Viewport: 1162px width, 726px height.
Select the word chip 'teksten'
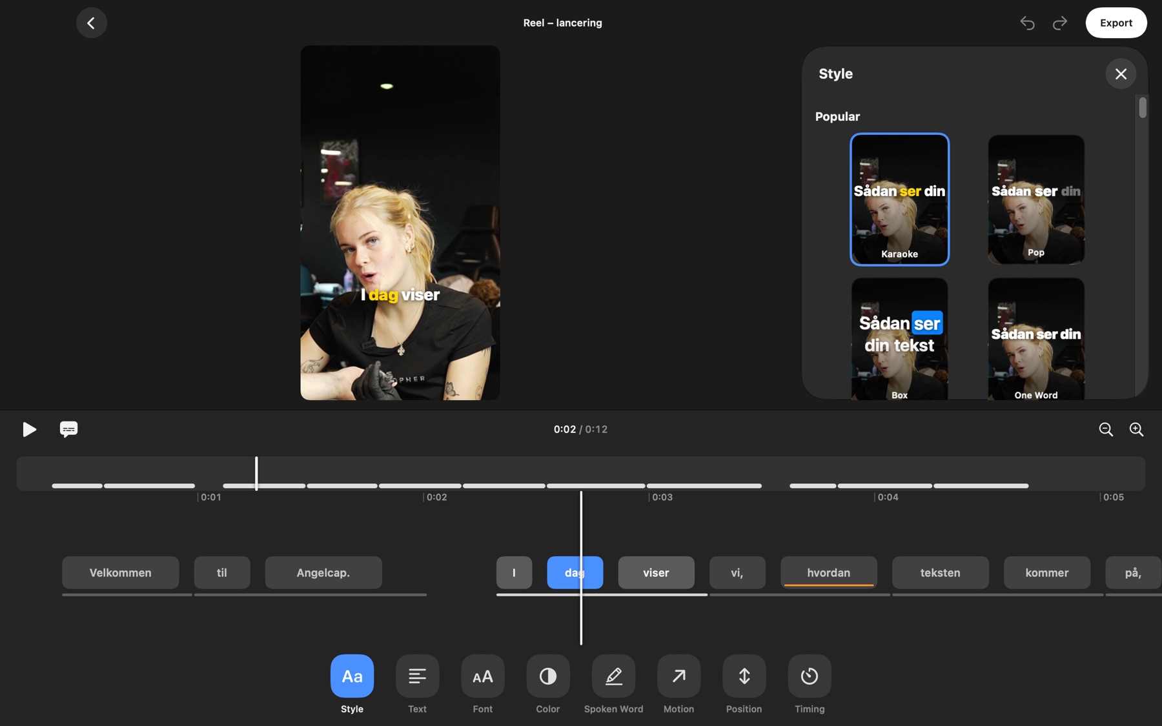click(x=940, y=572)
